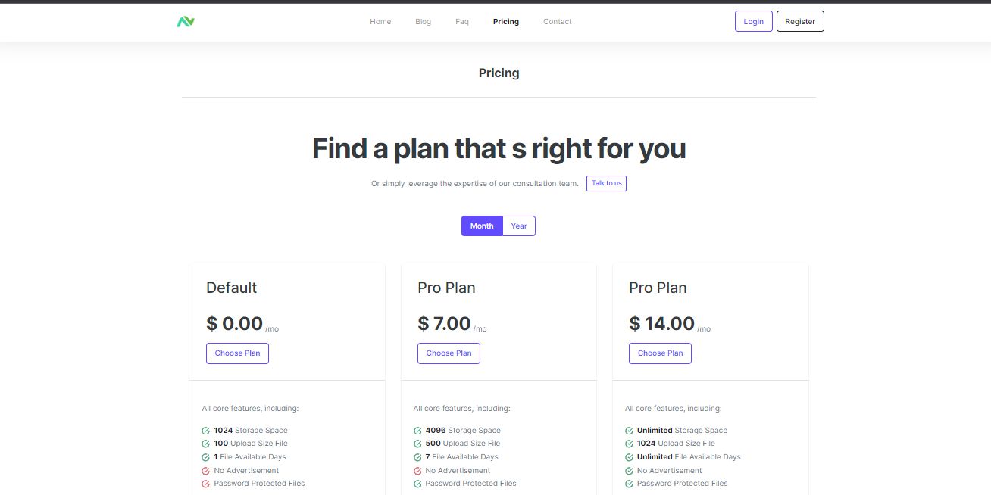Image resolution: width=991 pixels, height=495 pixels.
Task: Navigate to the Contact page
Action: coord(557,22)
